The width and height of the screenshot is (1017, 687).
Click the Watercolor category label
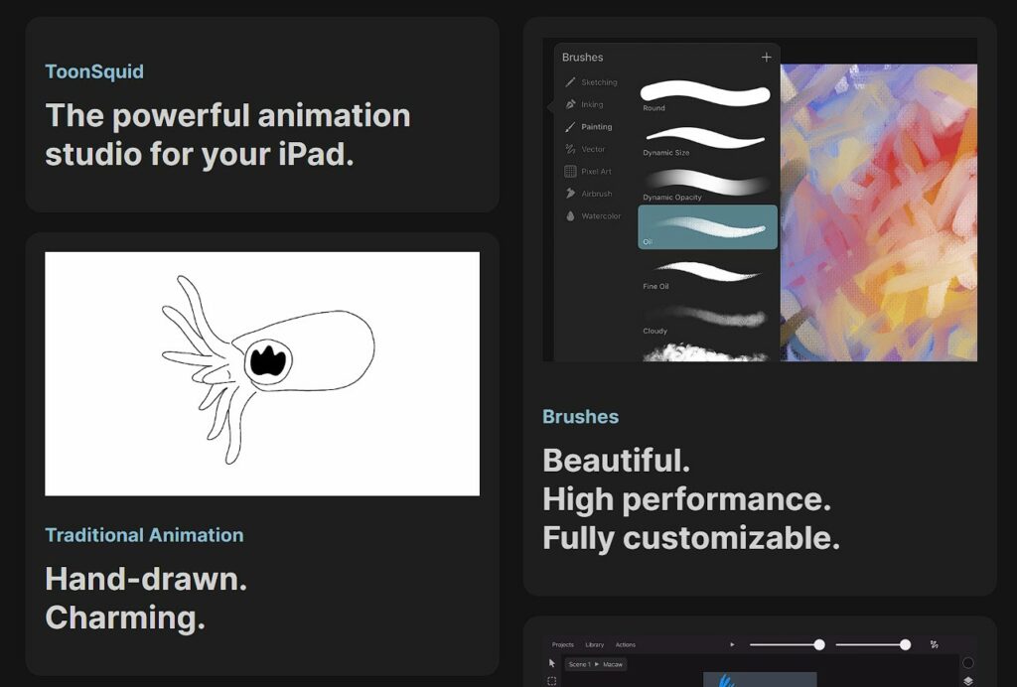point(601,215)
